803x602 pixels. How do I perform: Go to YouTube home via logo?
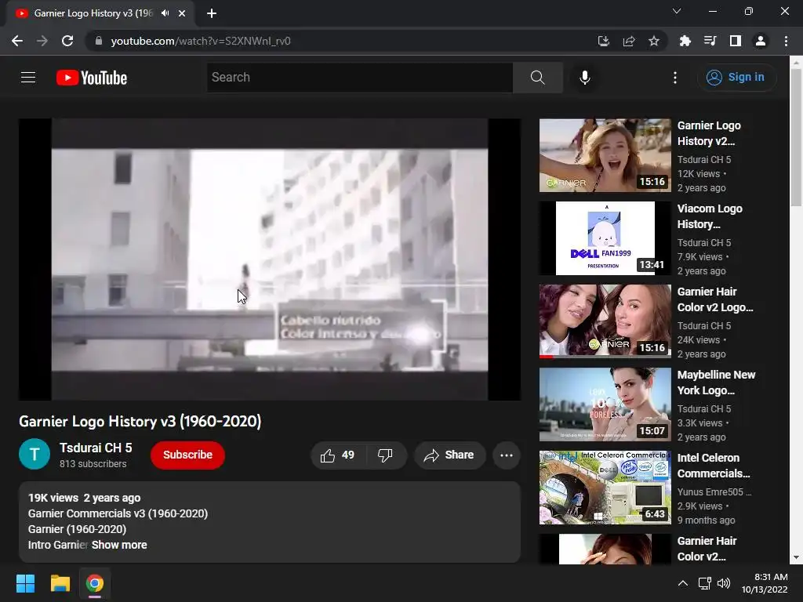pos(92,78)
